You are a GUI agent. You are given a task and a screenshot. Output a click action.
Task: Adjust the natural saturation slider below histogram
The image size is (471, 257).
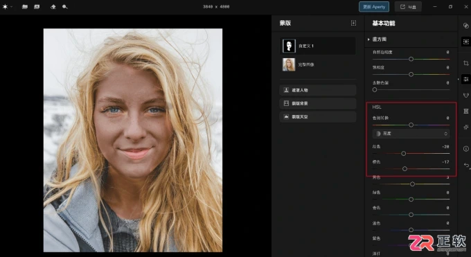click(x=411, y=59)
